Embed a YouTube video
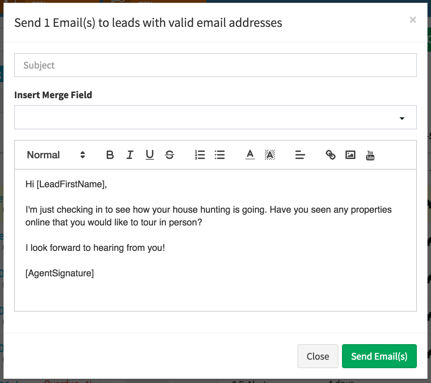The image size is (431, 383). click(370, 155)
